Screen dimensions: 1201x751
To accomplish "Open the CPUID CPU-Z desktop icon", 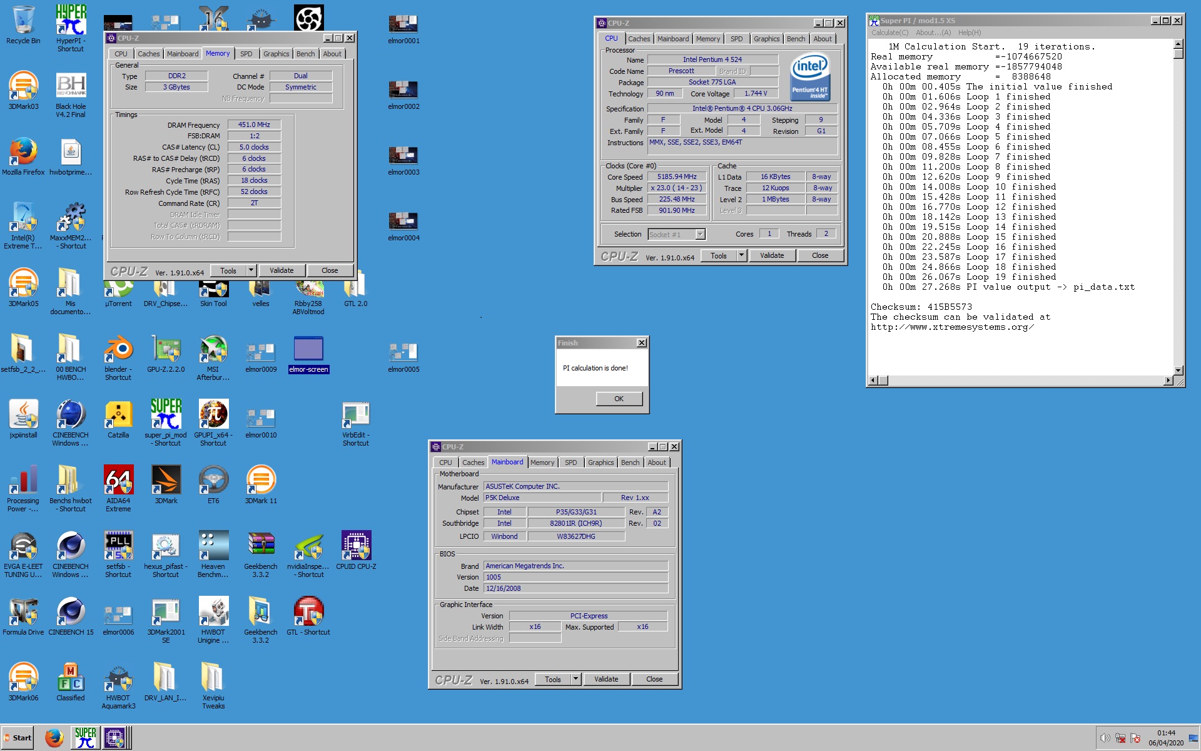I will pyautogui.click(x=356, y=551).
